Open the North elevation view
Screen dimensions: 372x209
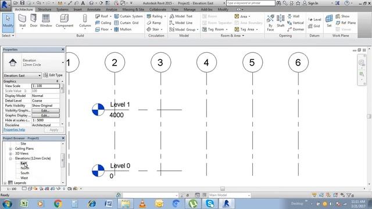[x=24, y=168]
